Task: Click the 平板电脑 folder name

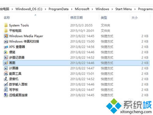Action: (x=15, y=31)
